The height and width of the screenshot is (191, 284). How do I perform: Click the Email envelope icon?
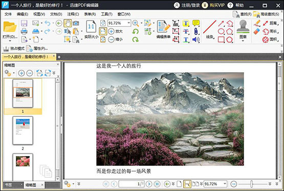36,23
